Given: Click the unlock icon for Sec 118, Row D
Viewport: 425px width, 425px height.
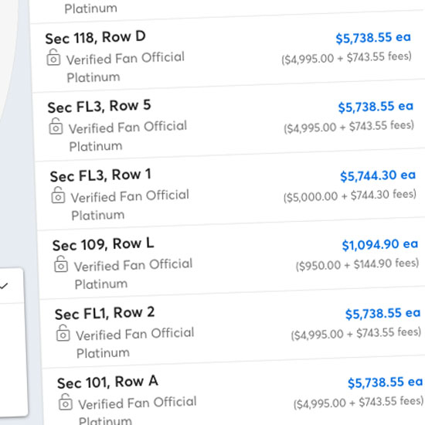Looking at the screenshot, I should (x=53, y=57).
